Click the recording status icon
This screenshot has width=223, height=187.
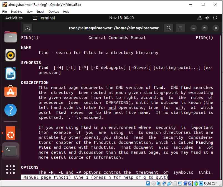point(185,183)
